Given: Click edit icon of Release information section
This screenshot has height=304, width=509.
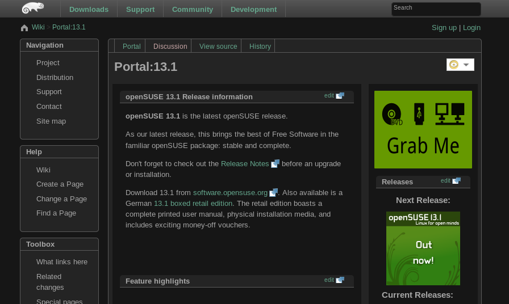Looking at the screenshot, I should coord(340,96).
